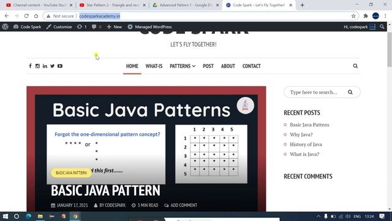Image resolution: width=392 pixels, height=221 pixels.
Task: Click the address bar URL codesparkacademy.in
Action: (x=100, y=16)
